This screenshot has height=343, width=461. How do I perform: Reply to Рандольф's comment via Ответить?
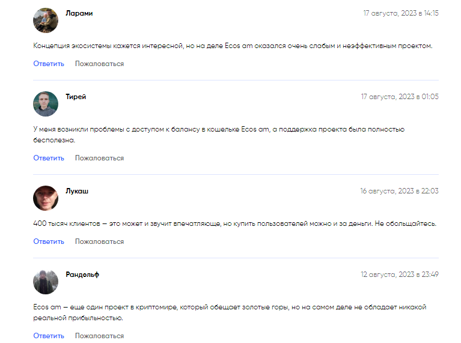(x=49, y=336)
